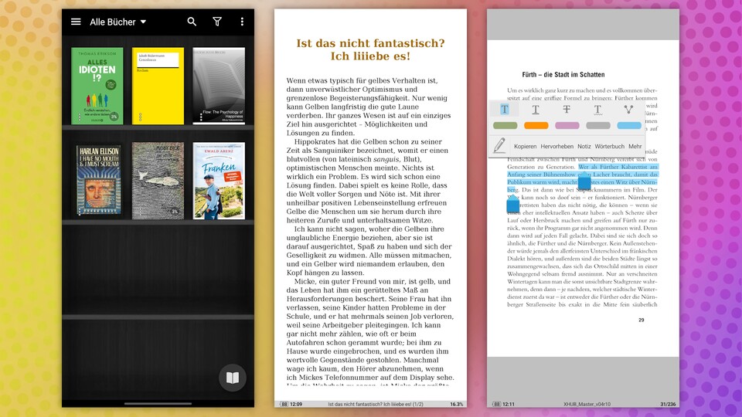Image resolution: width=742 pixels, height=417 pixels.
Task: Click the 16.3% reading progress indicator
Action: click(456, 404)
